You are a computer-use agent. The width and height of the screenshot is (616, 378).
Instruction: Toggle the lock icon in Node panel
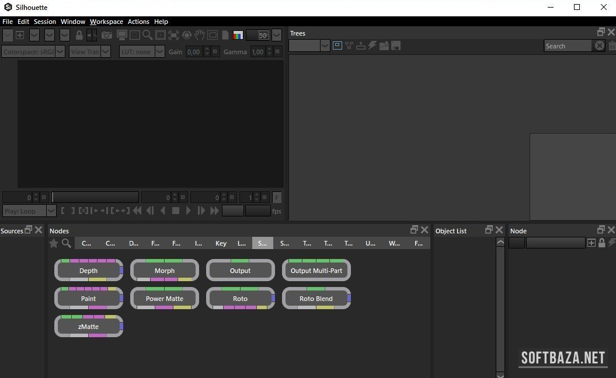601,243
